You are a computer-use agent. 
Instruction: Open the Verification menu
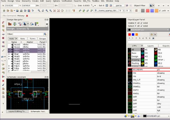click(x=67, y=1)
